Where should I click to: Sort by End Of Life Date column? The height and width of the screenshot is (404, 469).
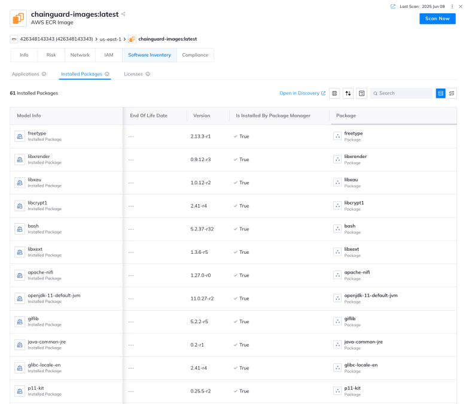(148, 116)
